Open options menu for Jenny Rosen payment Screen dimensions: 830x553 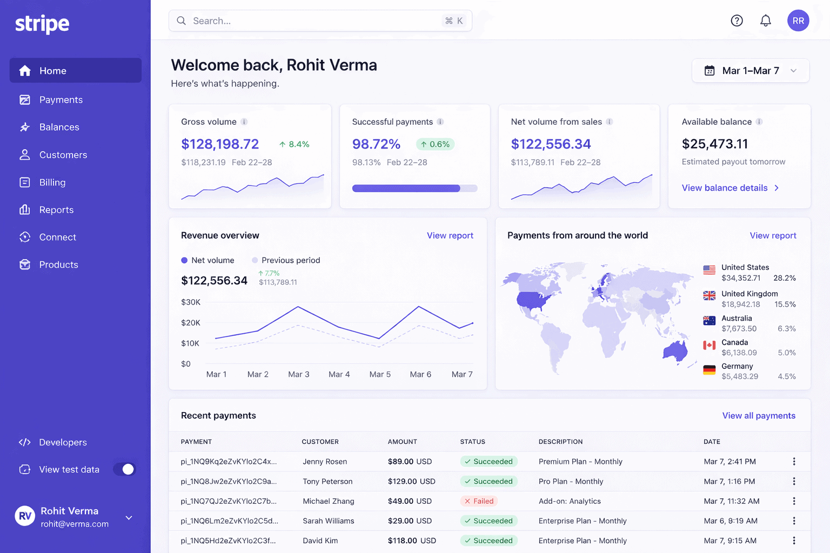click(793, 462)
